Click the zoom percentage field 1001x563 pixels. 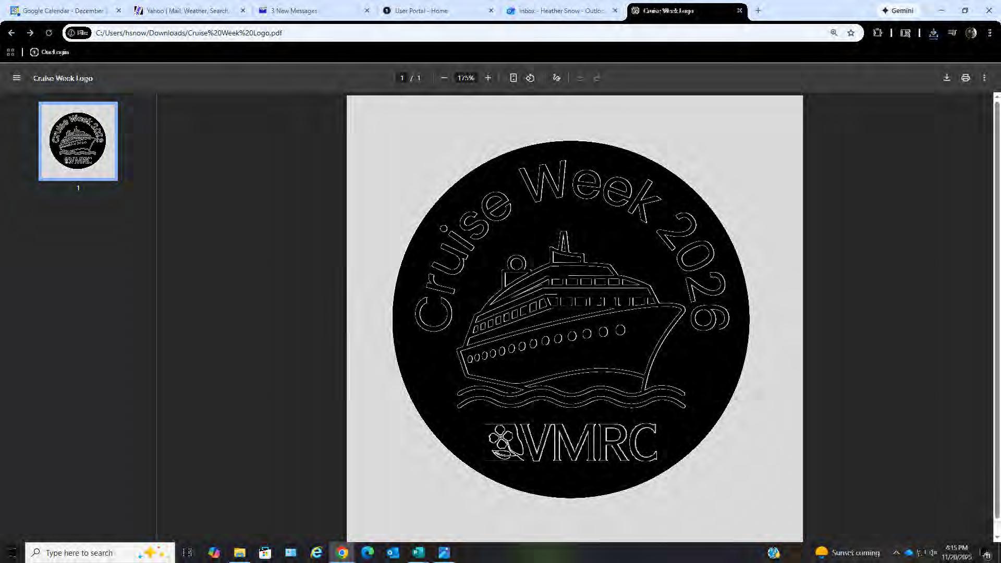tap(466, 78)
